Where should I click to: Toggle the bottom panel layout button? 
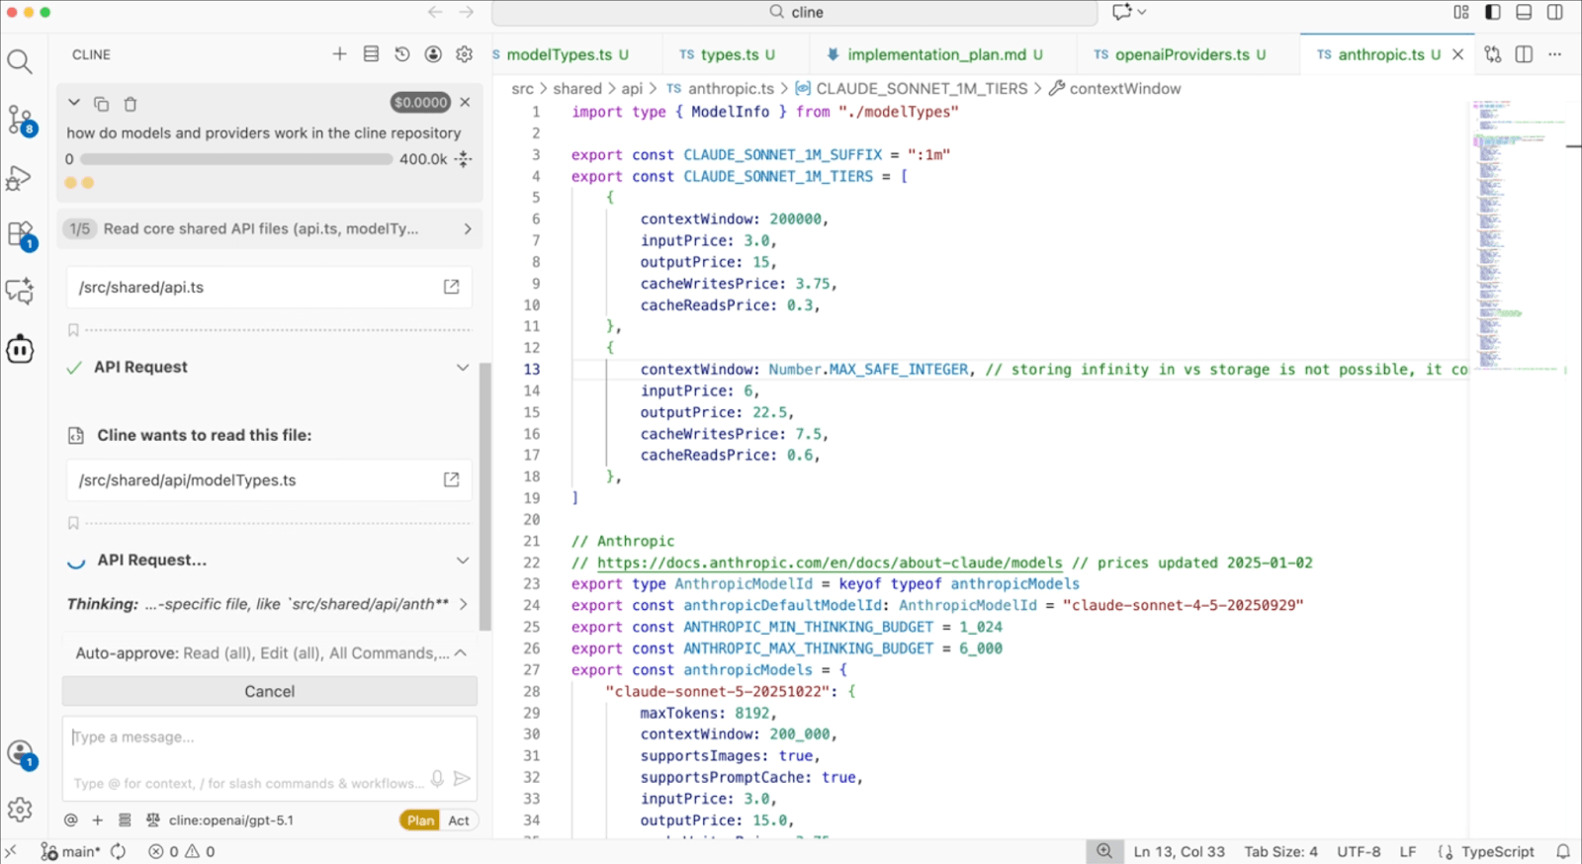[1524, 12]
